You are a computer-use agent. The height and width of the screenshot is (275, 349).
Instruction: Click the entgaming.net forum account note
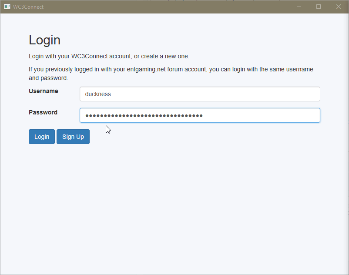171,74
